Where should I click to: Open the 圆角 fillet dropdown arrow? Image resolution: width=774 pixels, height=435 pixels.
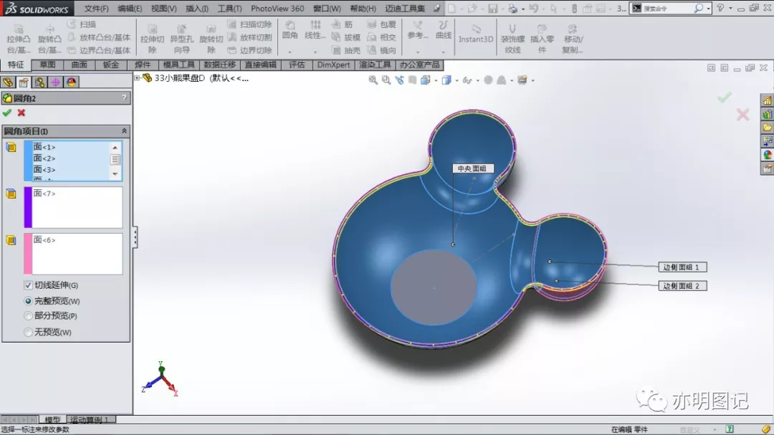[x=290, y=52]
